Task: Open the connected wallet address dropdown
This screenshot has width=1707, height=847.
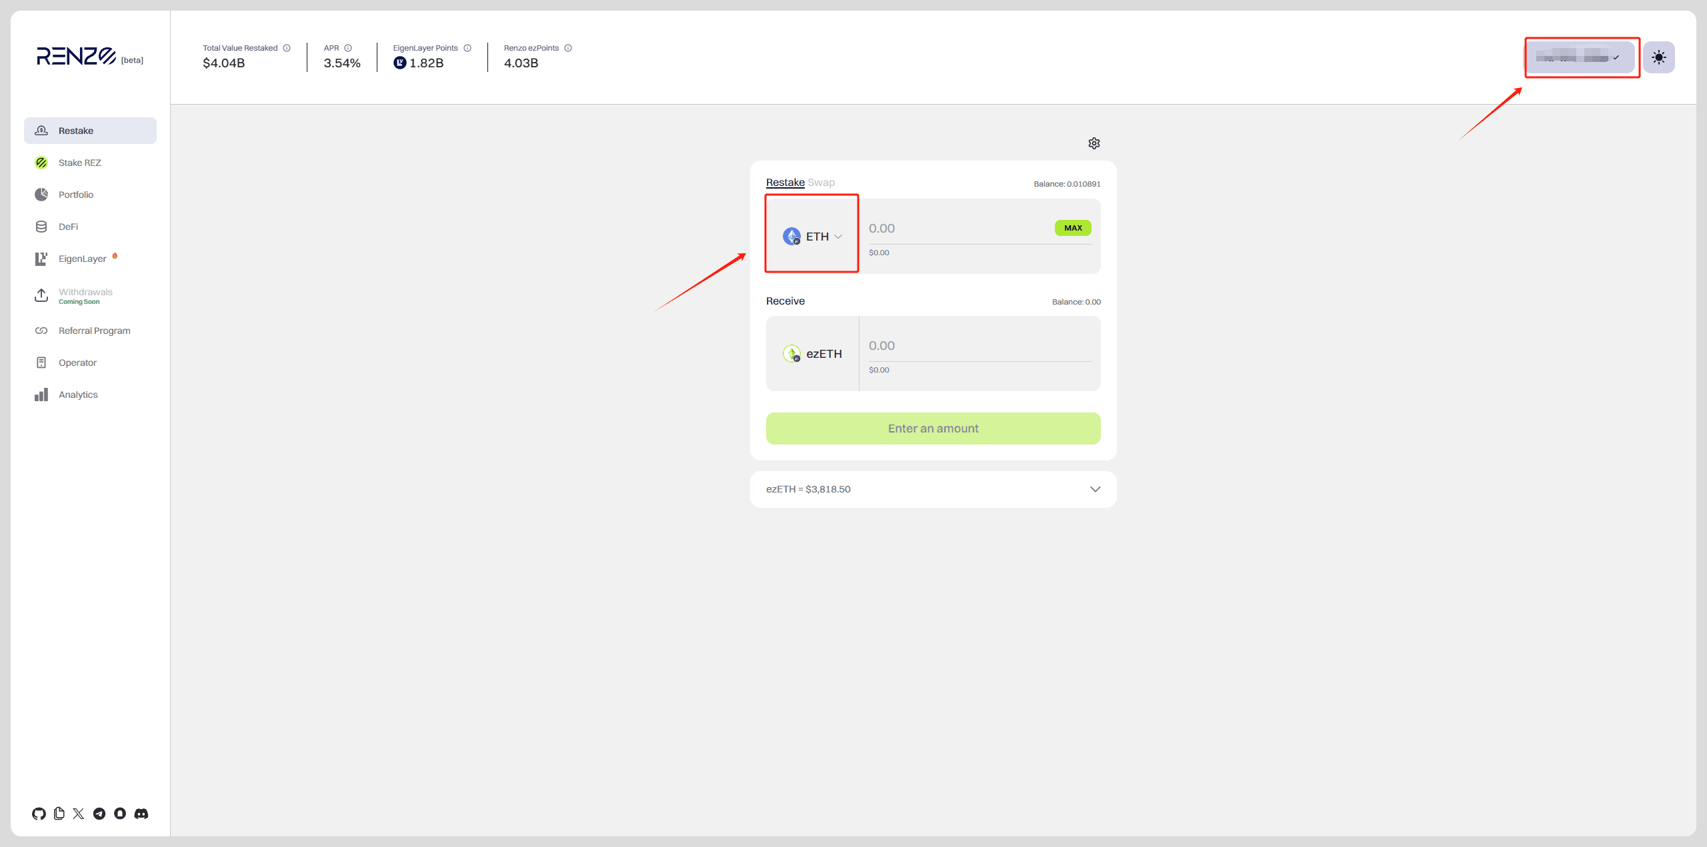Action: click(1580, 57)
